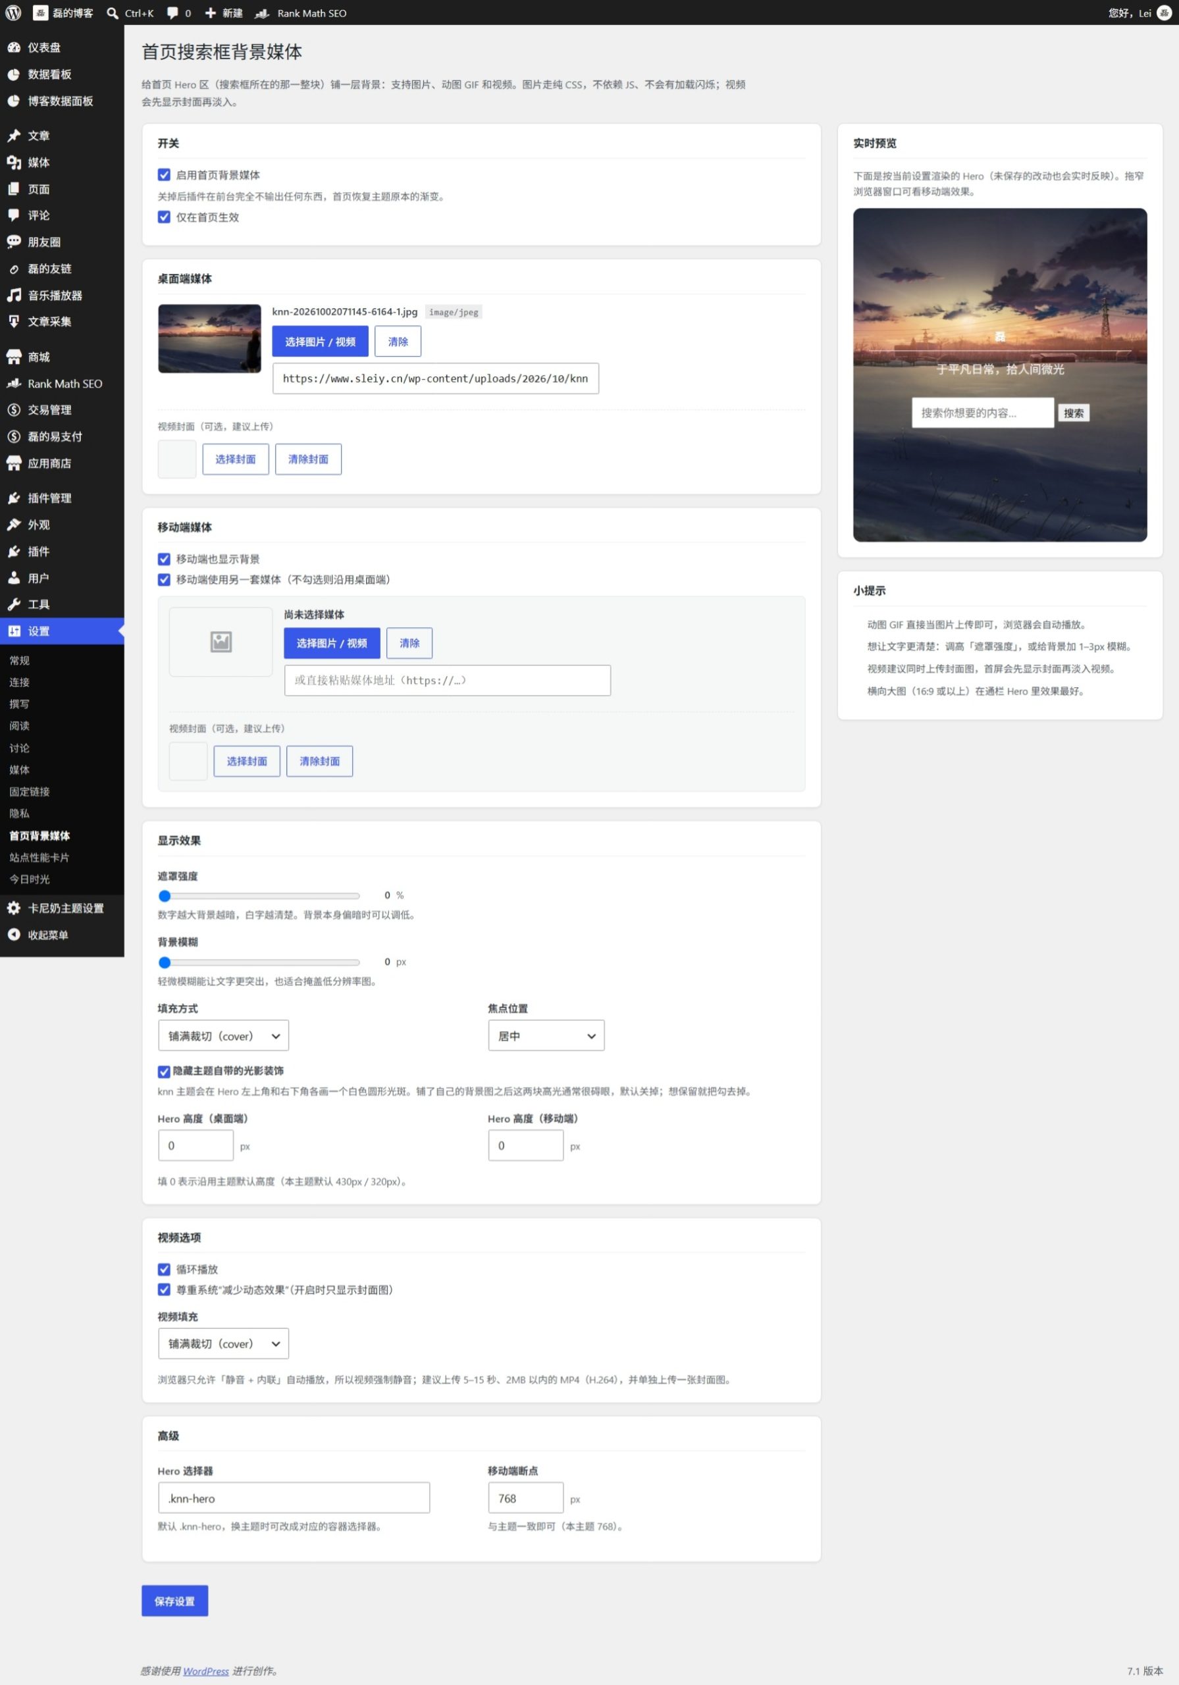Toggle 循环播放 checkbox
Screen dimensions: 1179x1685
click(x=164, y=1270)
